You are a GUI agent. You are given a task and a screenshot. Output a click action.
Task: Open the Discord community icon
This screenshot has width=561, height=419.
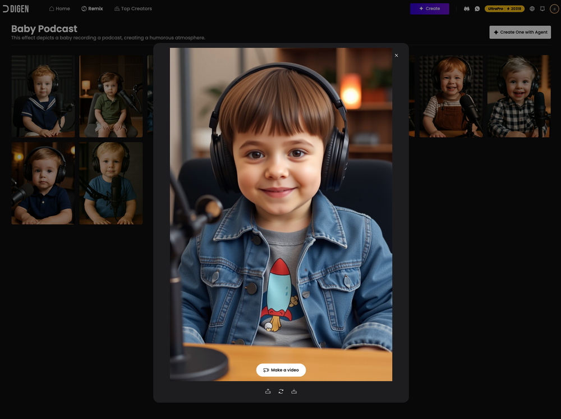[466, 8]
